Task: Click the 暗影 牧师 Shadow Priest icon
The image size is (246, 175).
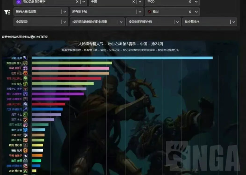Action: (x=25, y=151)
